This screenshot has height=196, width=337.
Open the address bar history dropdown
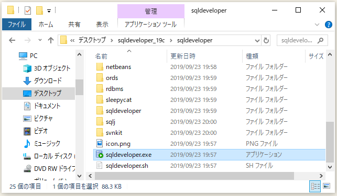[x=257, y=40]
